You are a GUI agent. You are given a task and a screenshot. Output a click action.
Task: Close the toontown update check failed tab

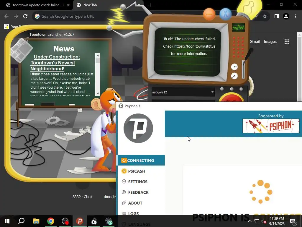(68, 5)
